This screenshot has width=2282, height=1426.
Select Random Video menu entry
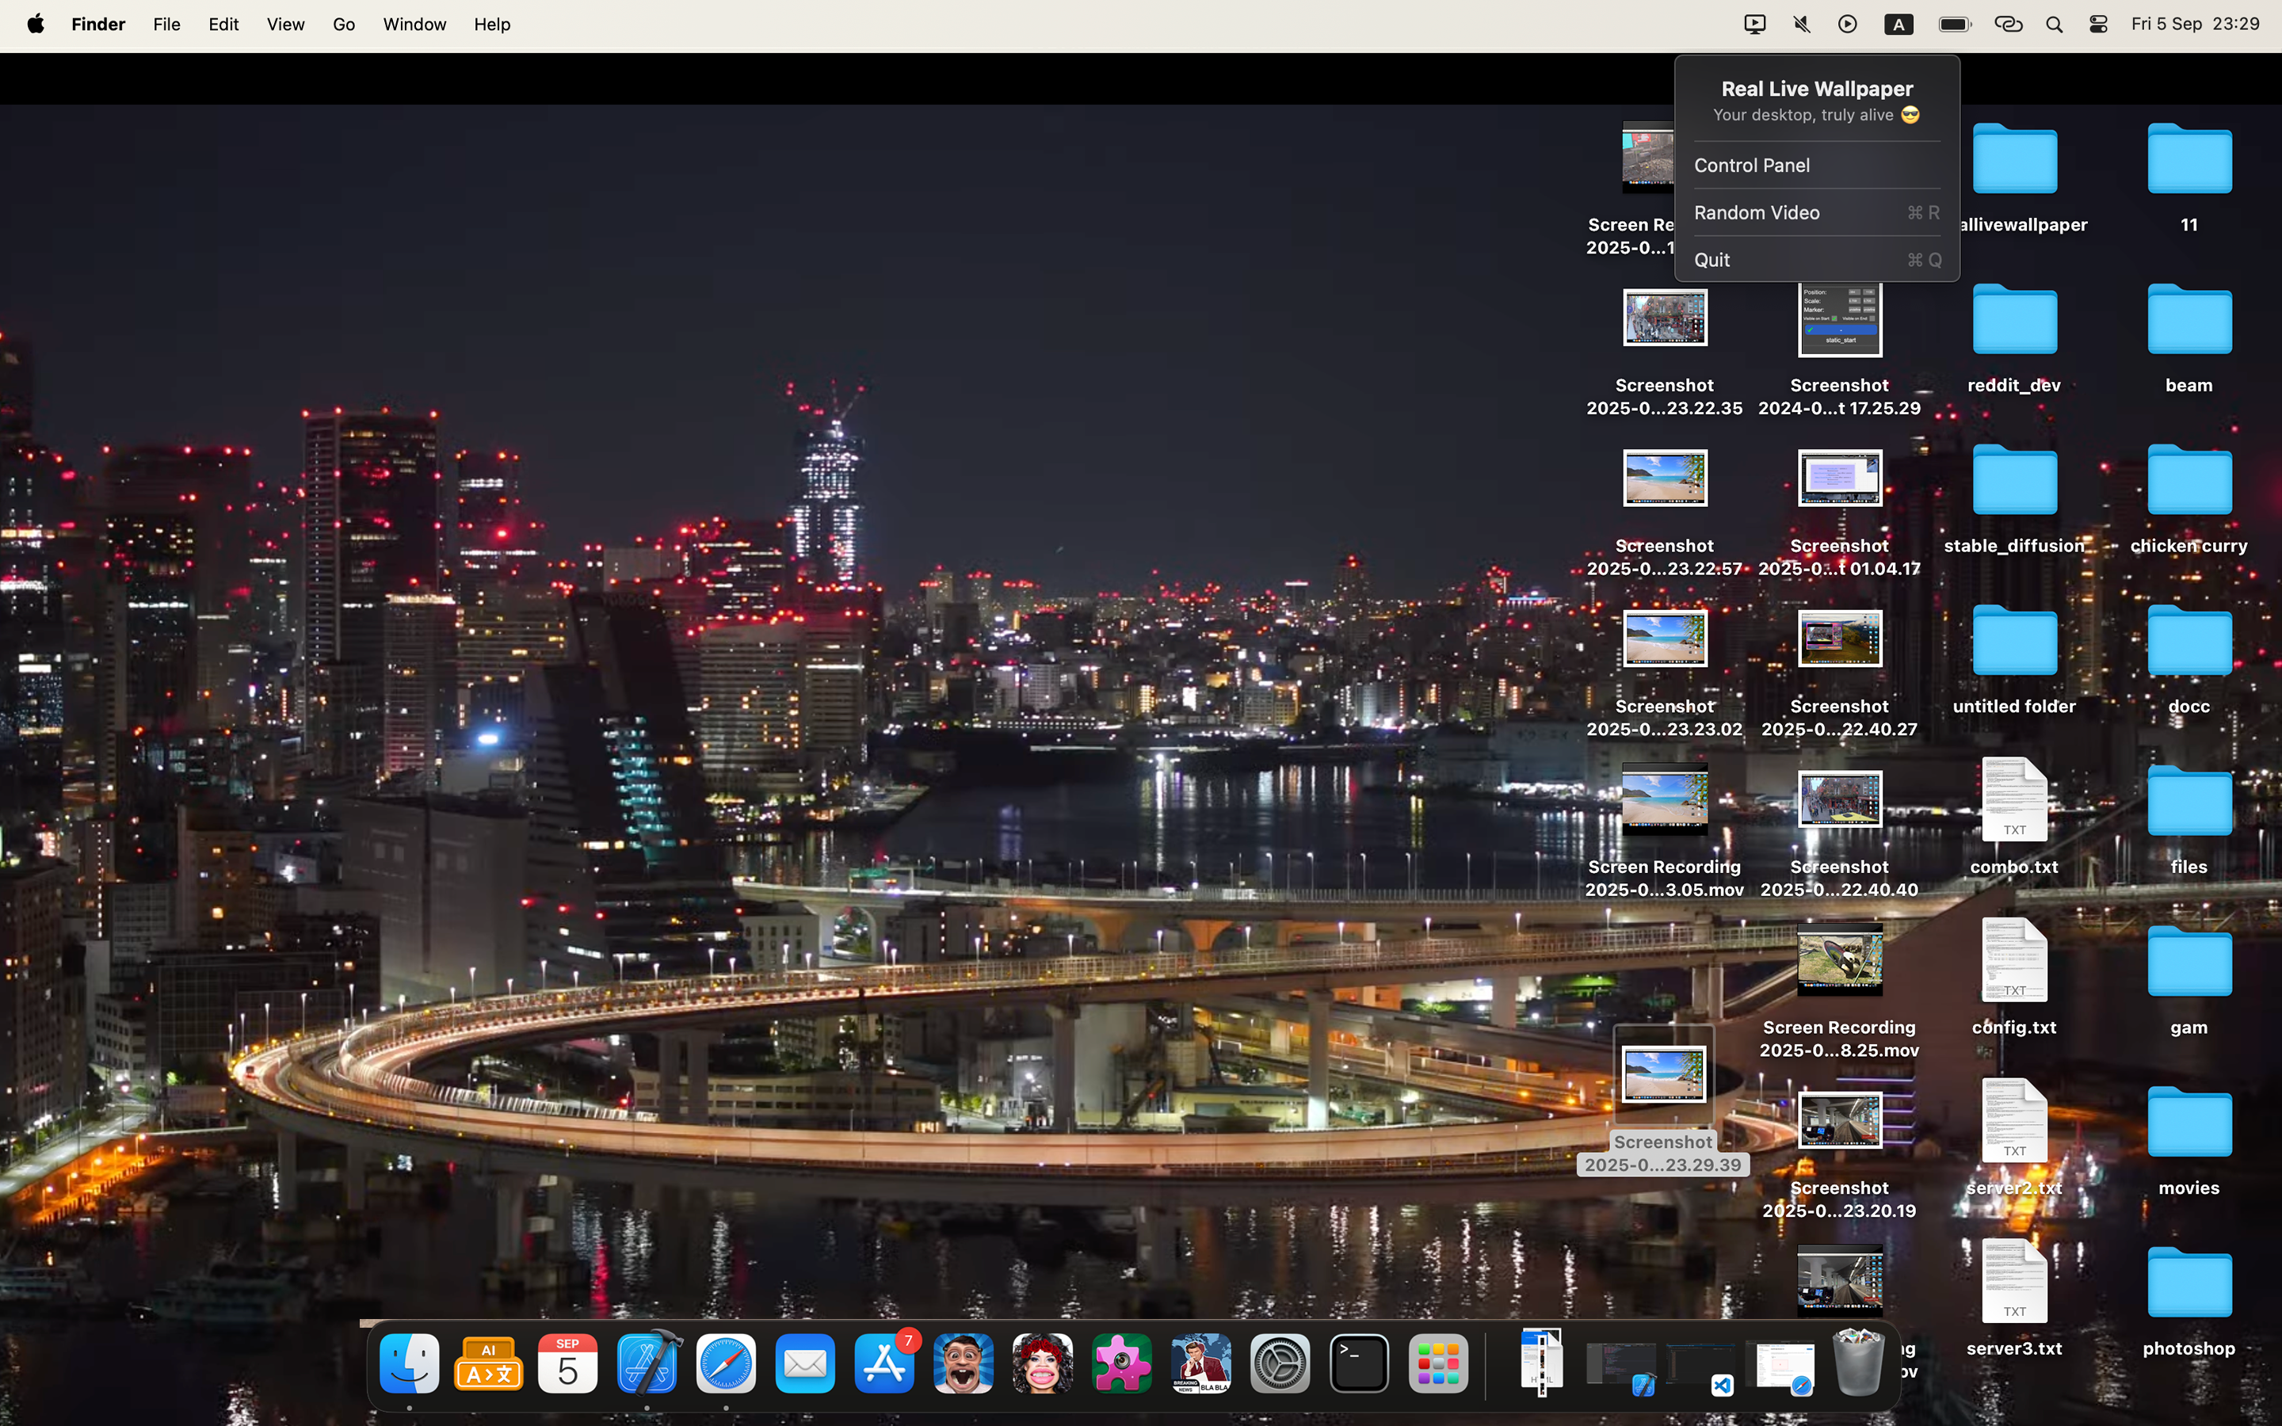coord(1756,212)
